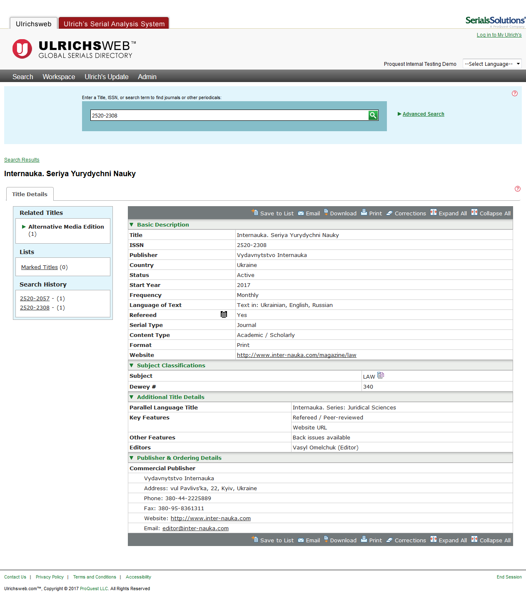Open the Workspace menu
Viewport: 526px width, 596px height.
(x=59, y=77)
